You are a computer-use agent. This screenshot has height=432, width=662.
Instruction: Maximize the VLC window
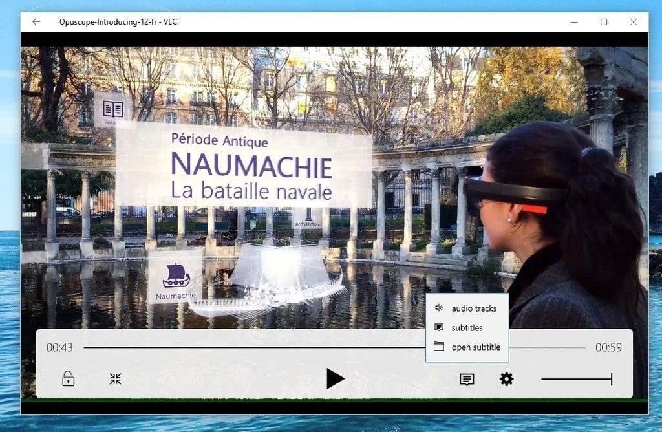604,22
